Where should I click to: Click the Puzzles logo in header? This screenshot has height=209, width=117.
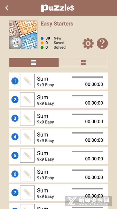click(57, 8)
